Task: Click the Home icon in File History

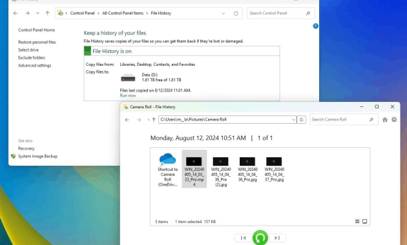Action: 385,119
